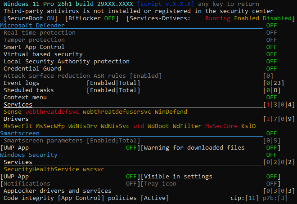This screenshot has height=204, width=297.
Task: Click the 'Sheduled tasks' label
Action: pos(29,90)
